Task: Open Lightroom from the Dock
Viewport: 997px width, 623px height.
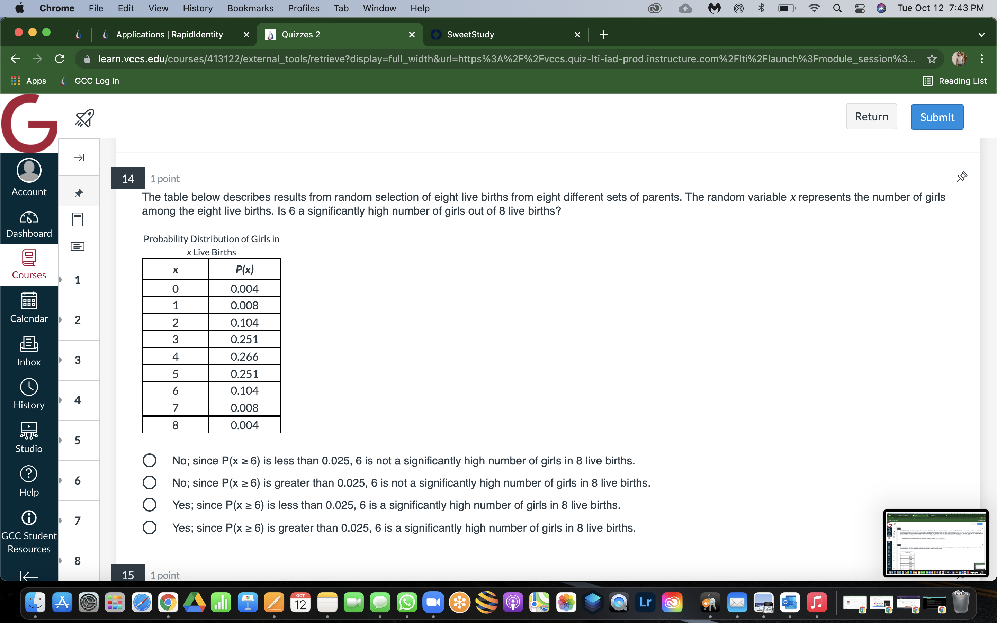Action: (x=645, y=603)
